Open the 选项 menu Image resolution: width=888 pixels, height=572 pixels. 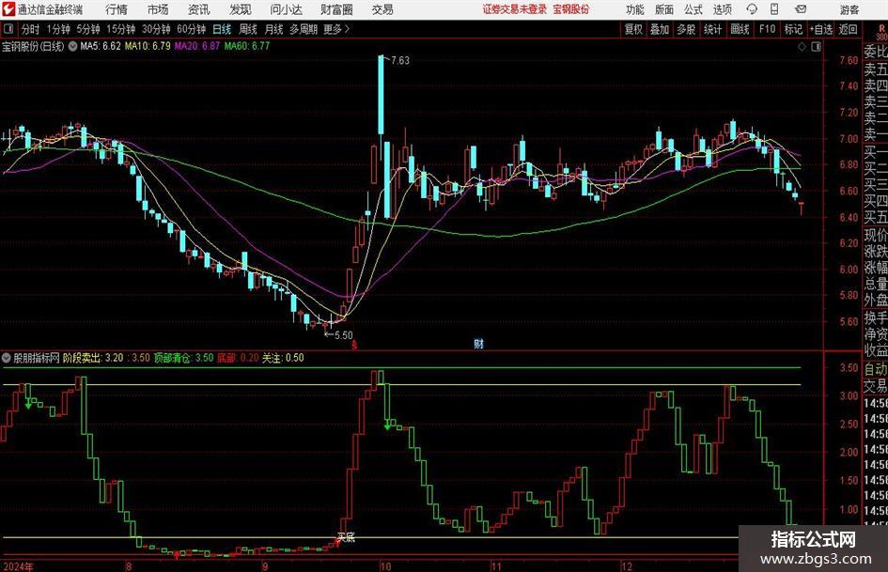click(722, 9)
